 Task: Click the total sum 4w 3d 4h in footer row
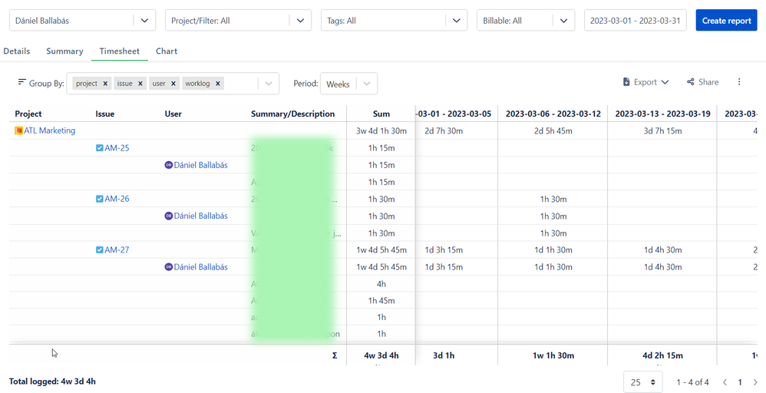pyautogui.click(x=381, y=355)
